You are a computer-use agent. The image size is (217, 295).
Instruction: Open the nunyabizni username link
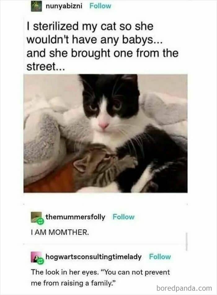[64, 6]
